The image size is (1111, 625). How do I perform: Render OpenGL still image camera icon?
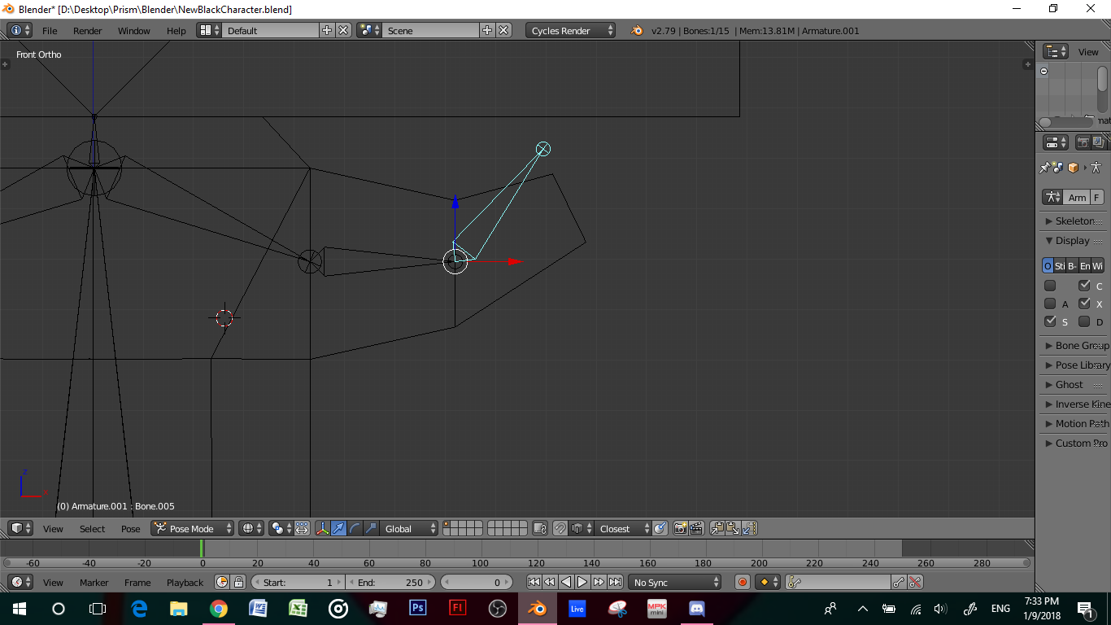[681, 528]
